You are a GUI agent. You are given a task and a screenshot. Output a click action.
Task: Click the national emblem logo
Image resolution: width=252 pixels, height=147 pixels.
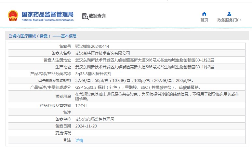pos(13,16)
